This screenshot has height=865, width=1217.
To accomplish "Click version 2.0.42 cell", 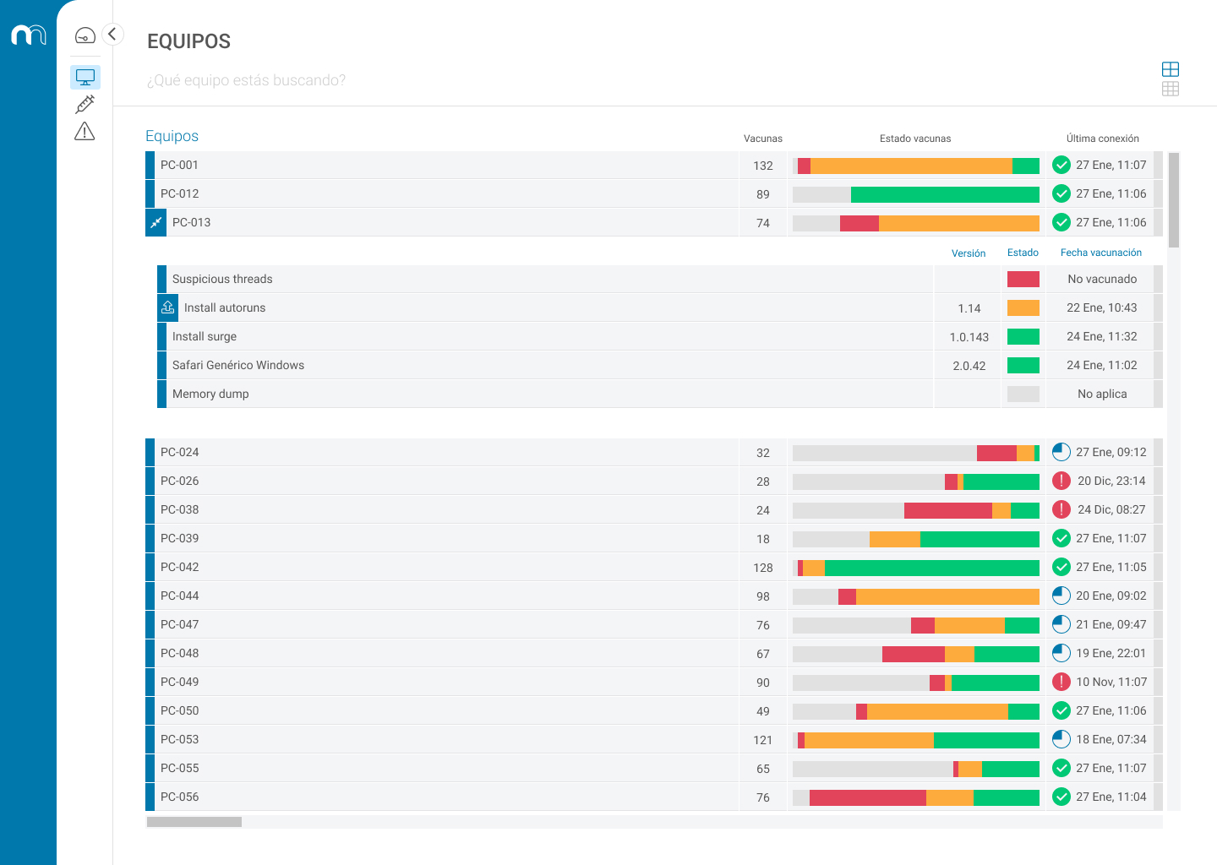I will point(969,366).
